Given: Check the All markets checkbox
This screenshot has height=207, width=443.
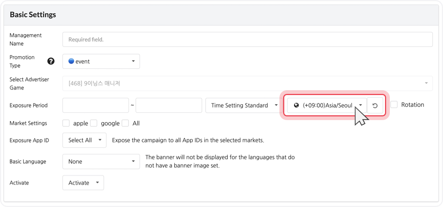Looking at the screenshot, I should (126, 123).
